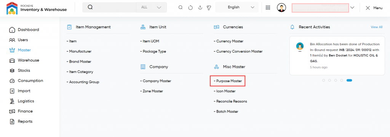The height and width of the screenshot is (137, 390).
Task: Click the magnifier icon inside search box
Action: pos(90,8)
